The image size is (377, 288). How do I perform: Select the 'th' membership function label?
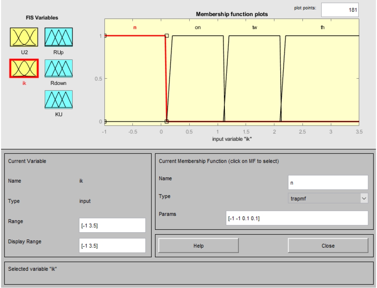point(323,27)
